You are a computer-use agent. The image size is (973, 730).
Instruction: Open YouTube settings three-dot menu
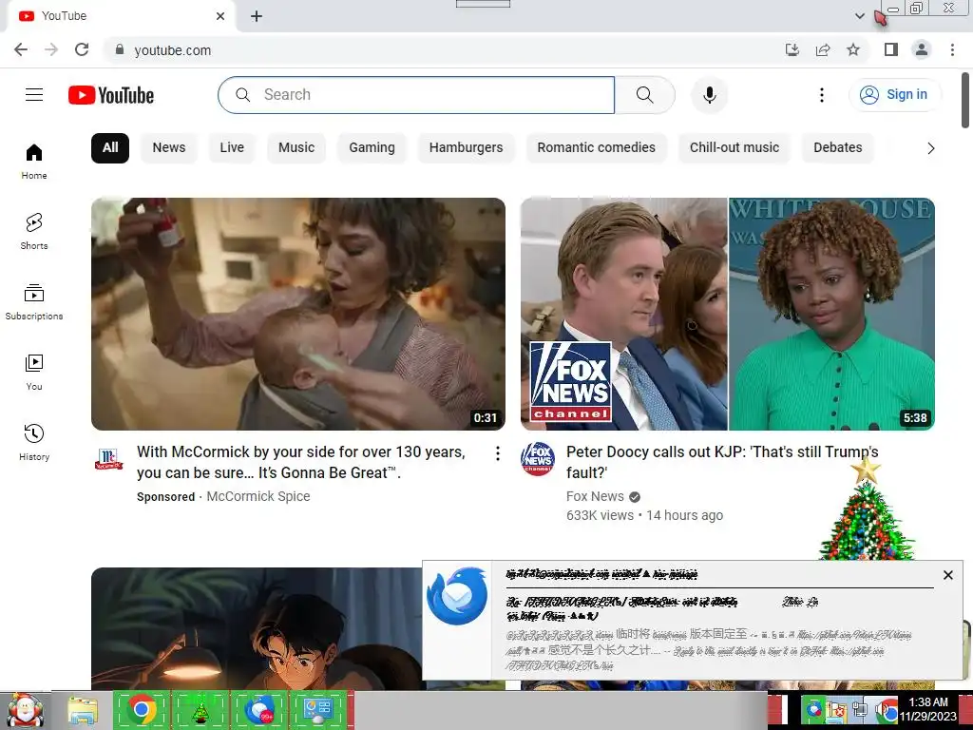click(x=822, y=95)
